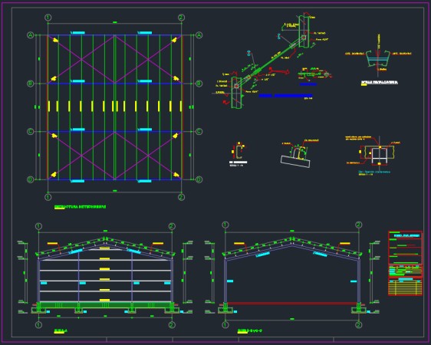Pick grid bubble C right of roof plan
The image size is (431, 345).
point(199,132)
